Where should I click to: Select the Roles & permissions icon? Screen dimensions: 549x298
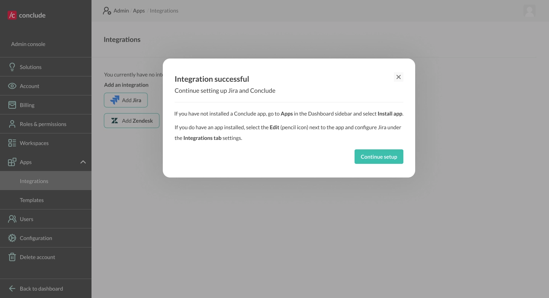[12, 124]
